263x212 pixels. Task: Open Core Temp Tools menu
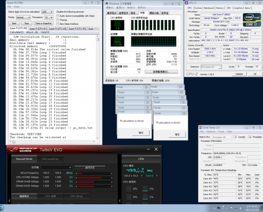click(221, 131)
